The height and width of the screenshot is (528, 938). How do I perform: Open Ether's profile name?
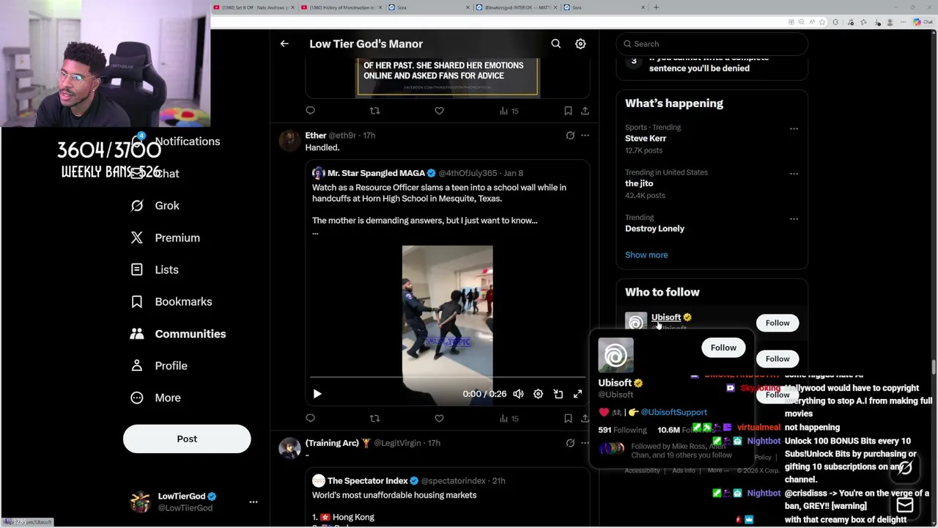[x=316, y=135]
